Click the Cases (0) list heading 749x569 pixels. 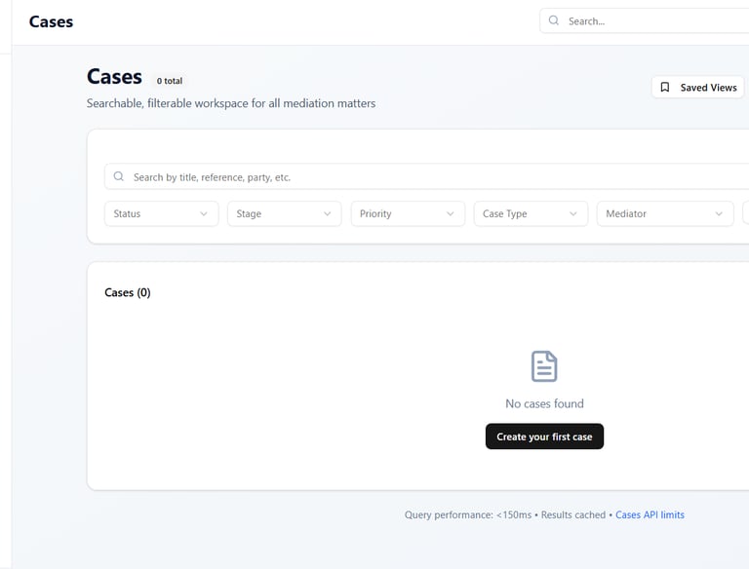click(x=128, y=292)
